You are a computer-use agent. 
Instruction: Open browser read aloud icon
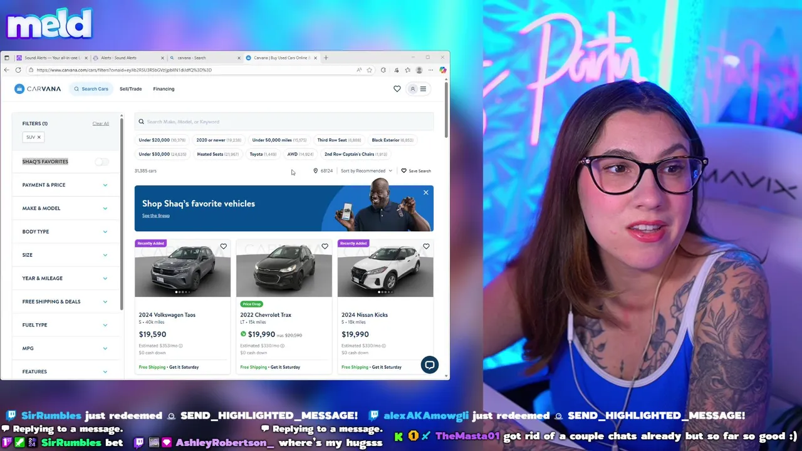pos(359,70)
